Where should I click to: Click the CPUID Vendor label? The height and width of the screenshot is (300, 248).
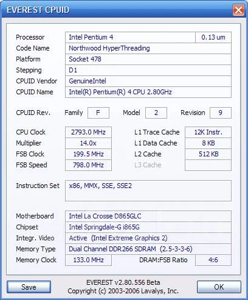click(x=36, y=81)
